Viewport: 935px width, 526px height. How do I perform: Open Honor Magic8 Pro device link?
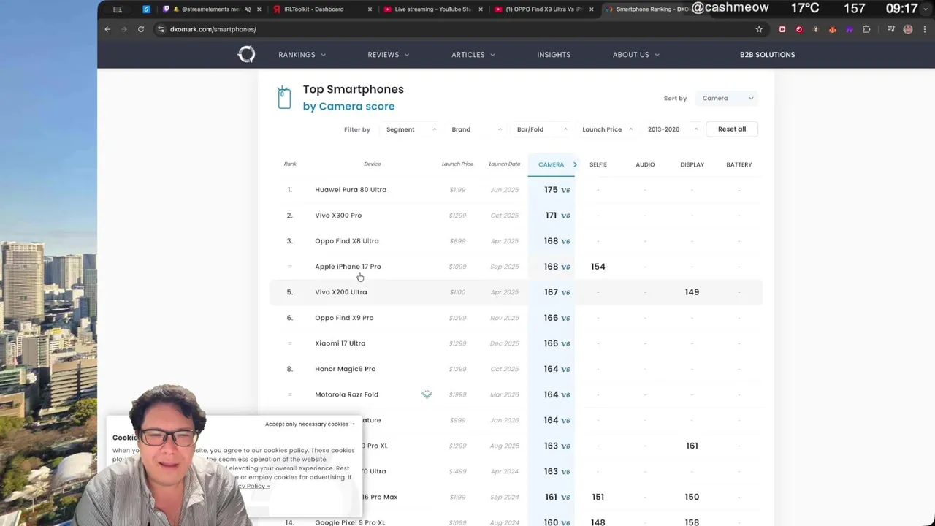346,369
